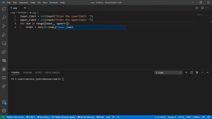Open the Terminal menu
The height and width of the screenshot is (119, 212).
click(54, 3)
